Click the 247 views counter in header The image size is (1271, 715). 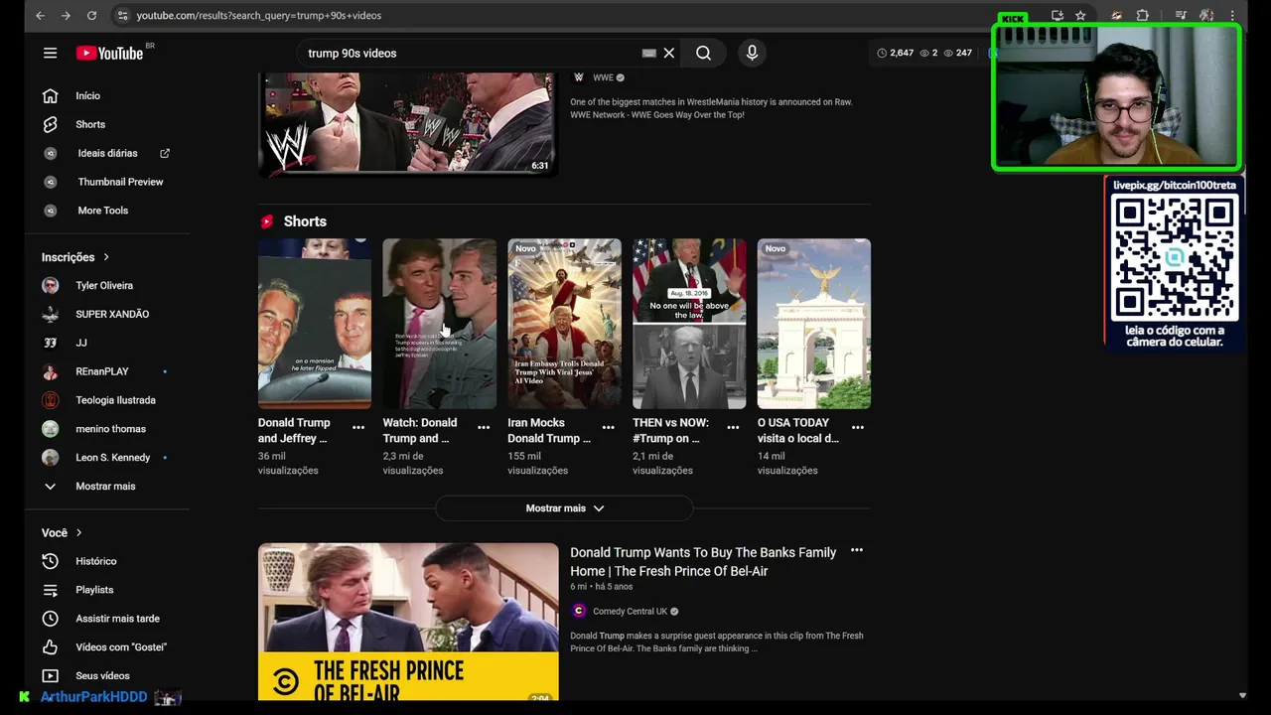tap(957, 53)
